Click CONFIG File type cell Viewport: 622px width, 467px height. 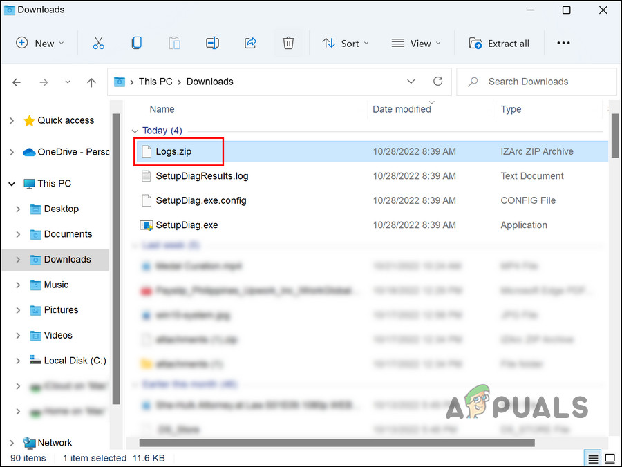528,200
